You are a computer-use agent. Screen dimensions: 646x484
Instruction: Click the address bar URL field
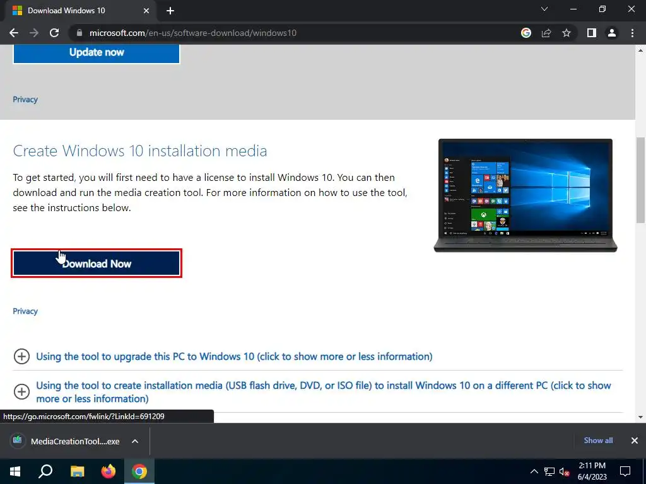coord(297,33)
